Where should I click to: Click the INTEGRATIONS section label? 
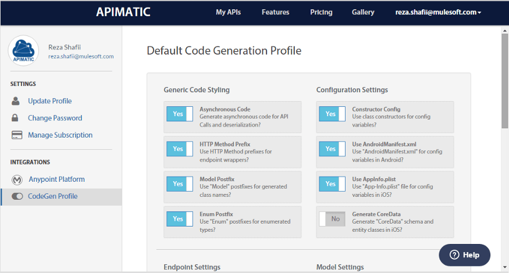click(30, 162)
